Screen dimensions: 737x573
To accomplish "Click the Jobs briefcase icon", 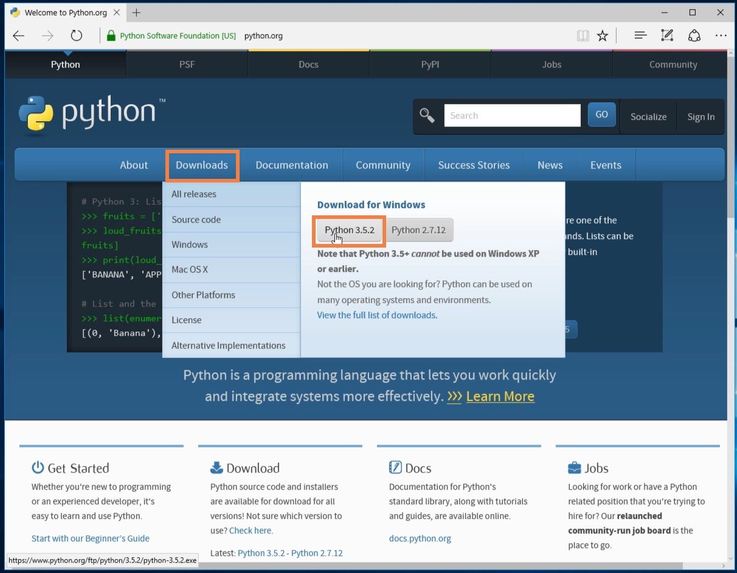I will [574, 467].
